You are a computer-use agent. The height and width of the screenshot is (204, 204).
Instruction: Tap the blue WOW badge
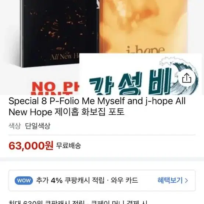click(x=24, y=180)
